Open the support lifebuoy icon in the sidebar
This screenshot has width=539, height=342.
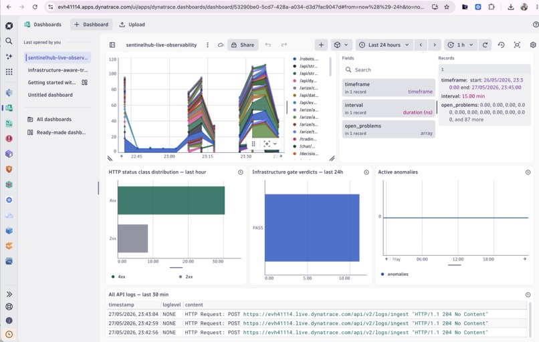tap(9, 307)
